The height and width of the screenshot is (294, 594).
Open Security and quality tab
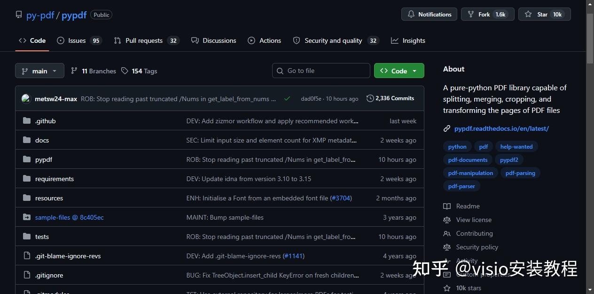(336, 40)
